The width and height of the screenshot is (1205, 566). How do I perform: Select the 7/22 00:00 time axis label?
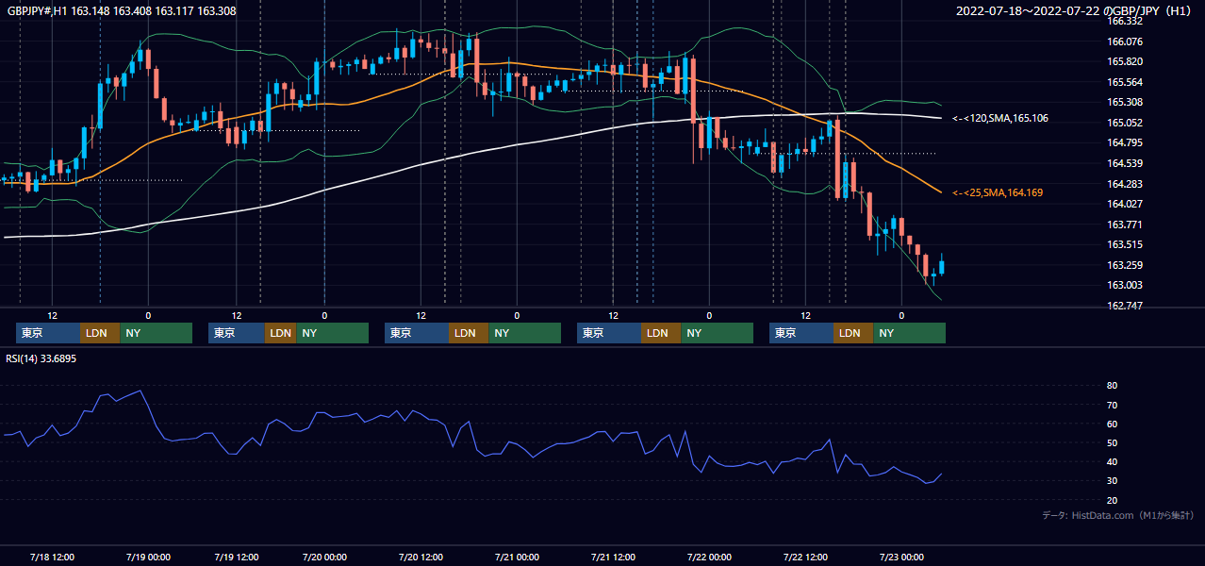click(x=709, y=557)
